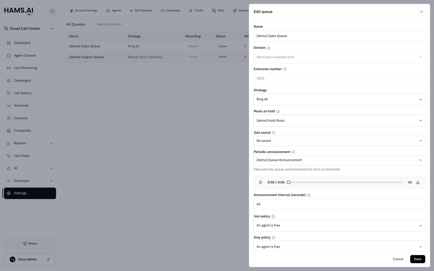Screen dimensions: 434x271
Task: Switch to the Extensions tab
Action: coord(170,11)
